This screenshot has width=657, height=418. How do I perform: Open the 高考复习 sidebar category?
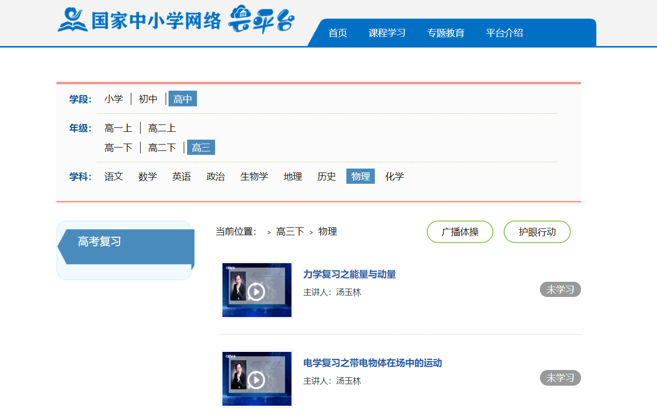pyautogui.click(x=99, y=242)
